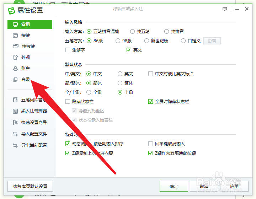256x199 pixels.
Task: Click the icon beside 五笔词库管理
Action: [x=15, y=100]
